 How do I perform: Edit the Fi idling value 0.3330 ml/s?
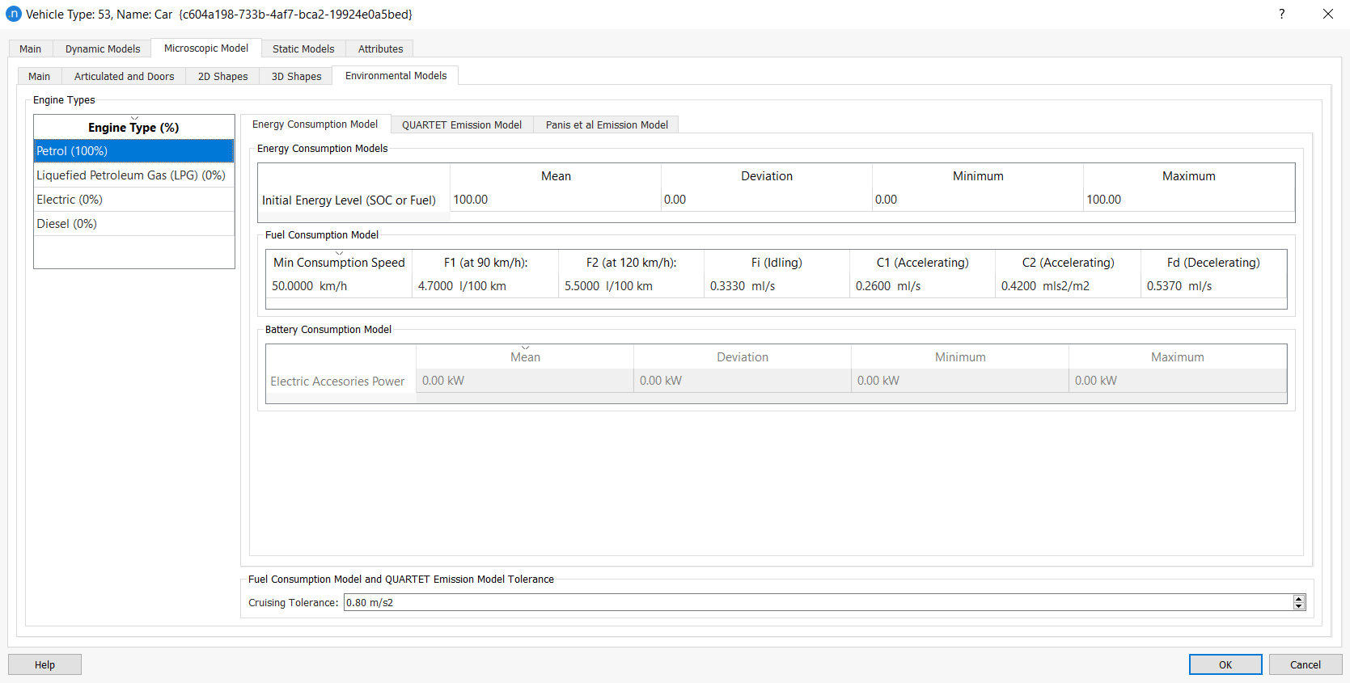point(777,286)
